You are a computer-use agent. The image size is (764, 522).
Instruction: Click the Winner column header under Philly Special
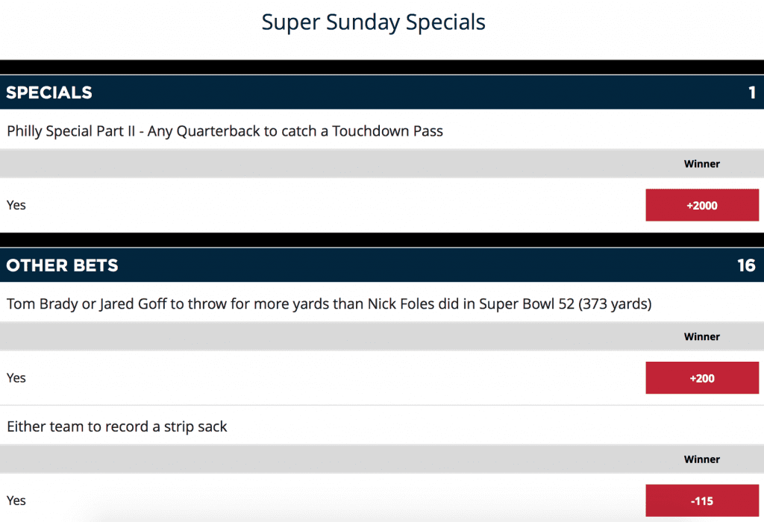(x=701, y=164)
